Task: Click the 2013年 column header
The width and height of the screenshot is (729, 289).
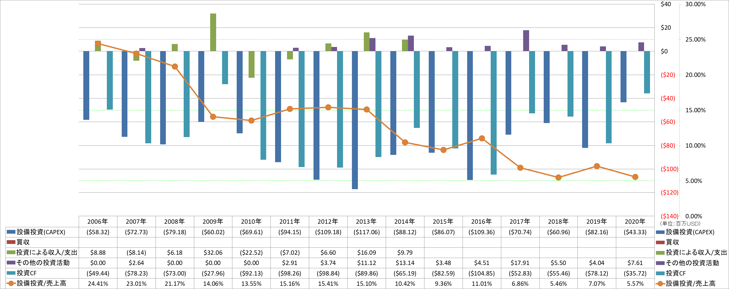Action: 366,222
